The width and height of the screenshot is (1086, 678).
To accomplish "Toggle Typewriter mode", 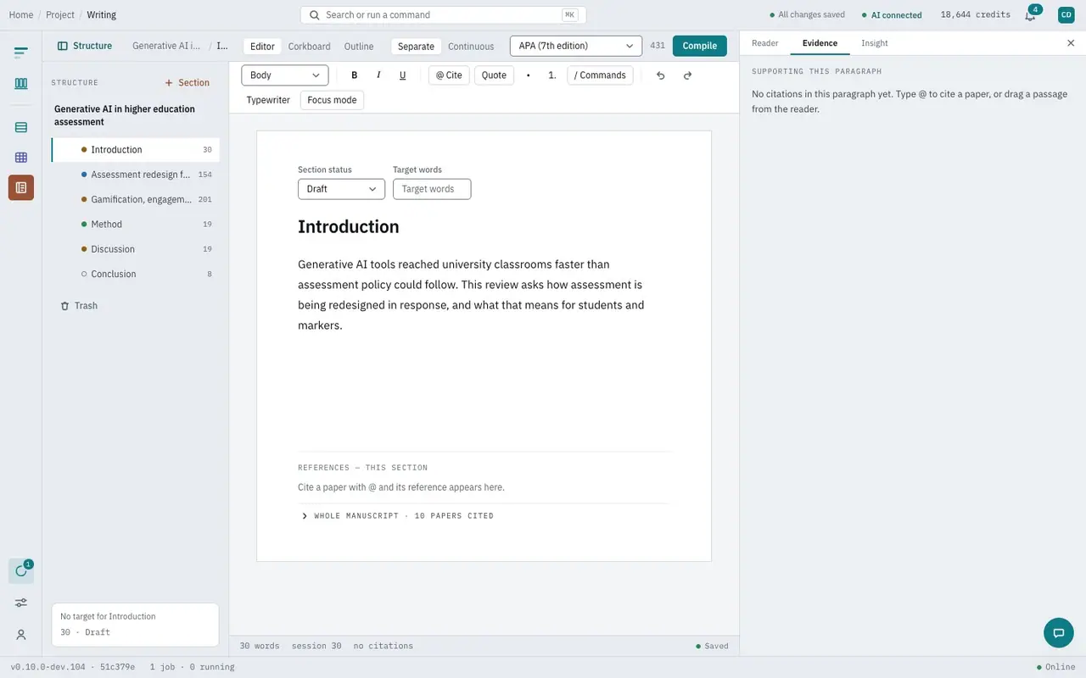I will (x=268, y=100).
